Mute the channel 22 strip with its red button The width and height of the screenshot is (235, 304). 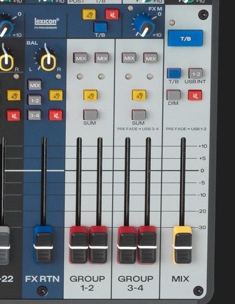pyautogui.click(x=14, y=115)
